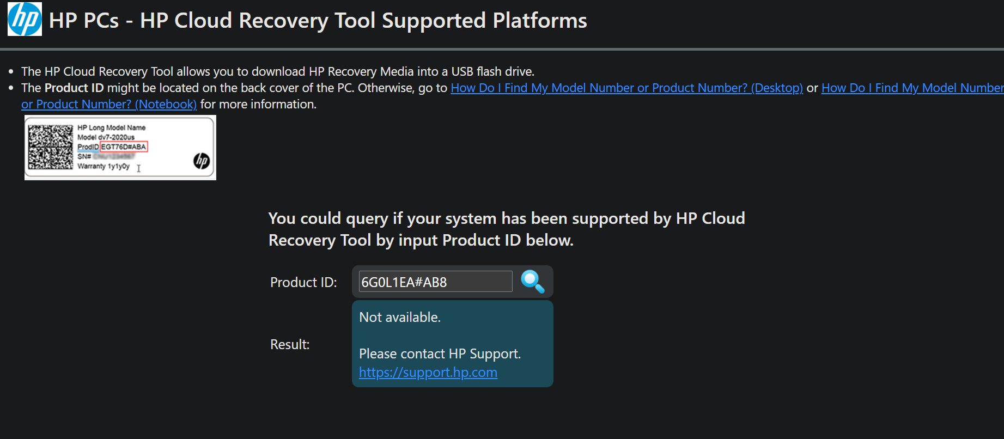Click the "Result:" label
Image resolution: width=1004 pixels, height=439 pixels.
pos(290,344)
